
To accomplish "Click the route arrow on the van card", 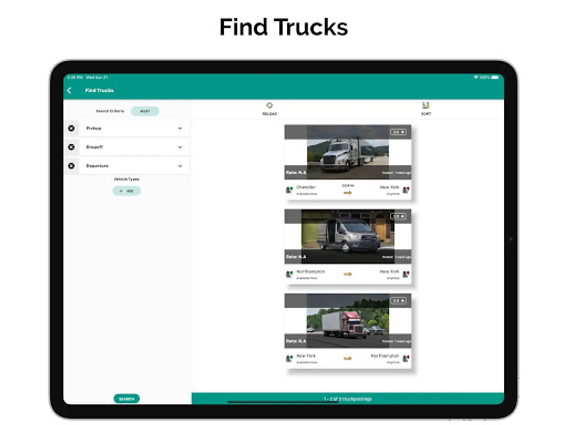I will coord(348,274).
